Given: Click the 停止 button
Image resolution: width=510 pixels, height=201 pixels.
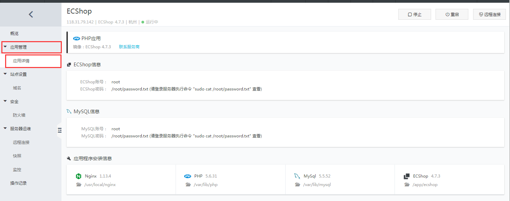Looking at the screenshot, I should coord(415,14).
